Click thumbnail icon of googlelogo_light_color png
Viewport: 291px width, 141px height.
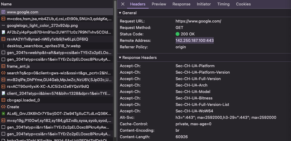[x=3, y=26]
